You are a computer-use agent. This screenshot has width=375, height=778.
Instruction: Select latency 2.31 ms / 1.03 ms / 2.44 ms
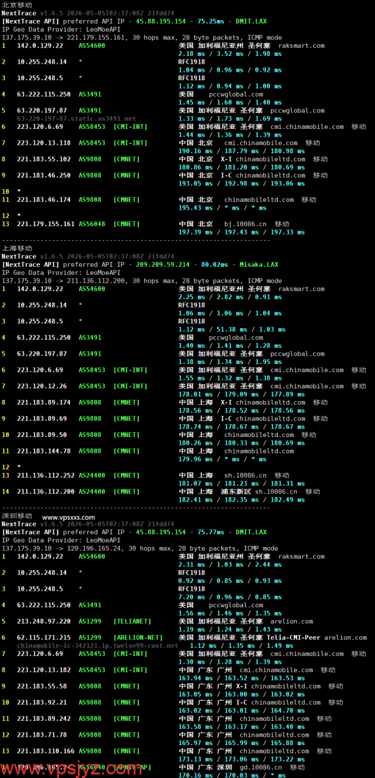point(230,565)
